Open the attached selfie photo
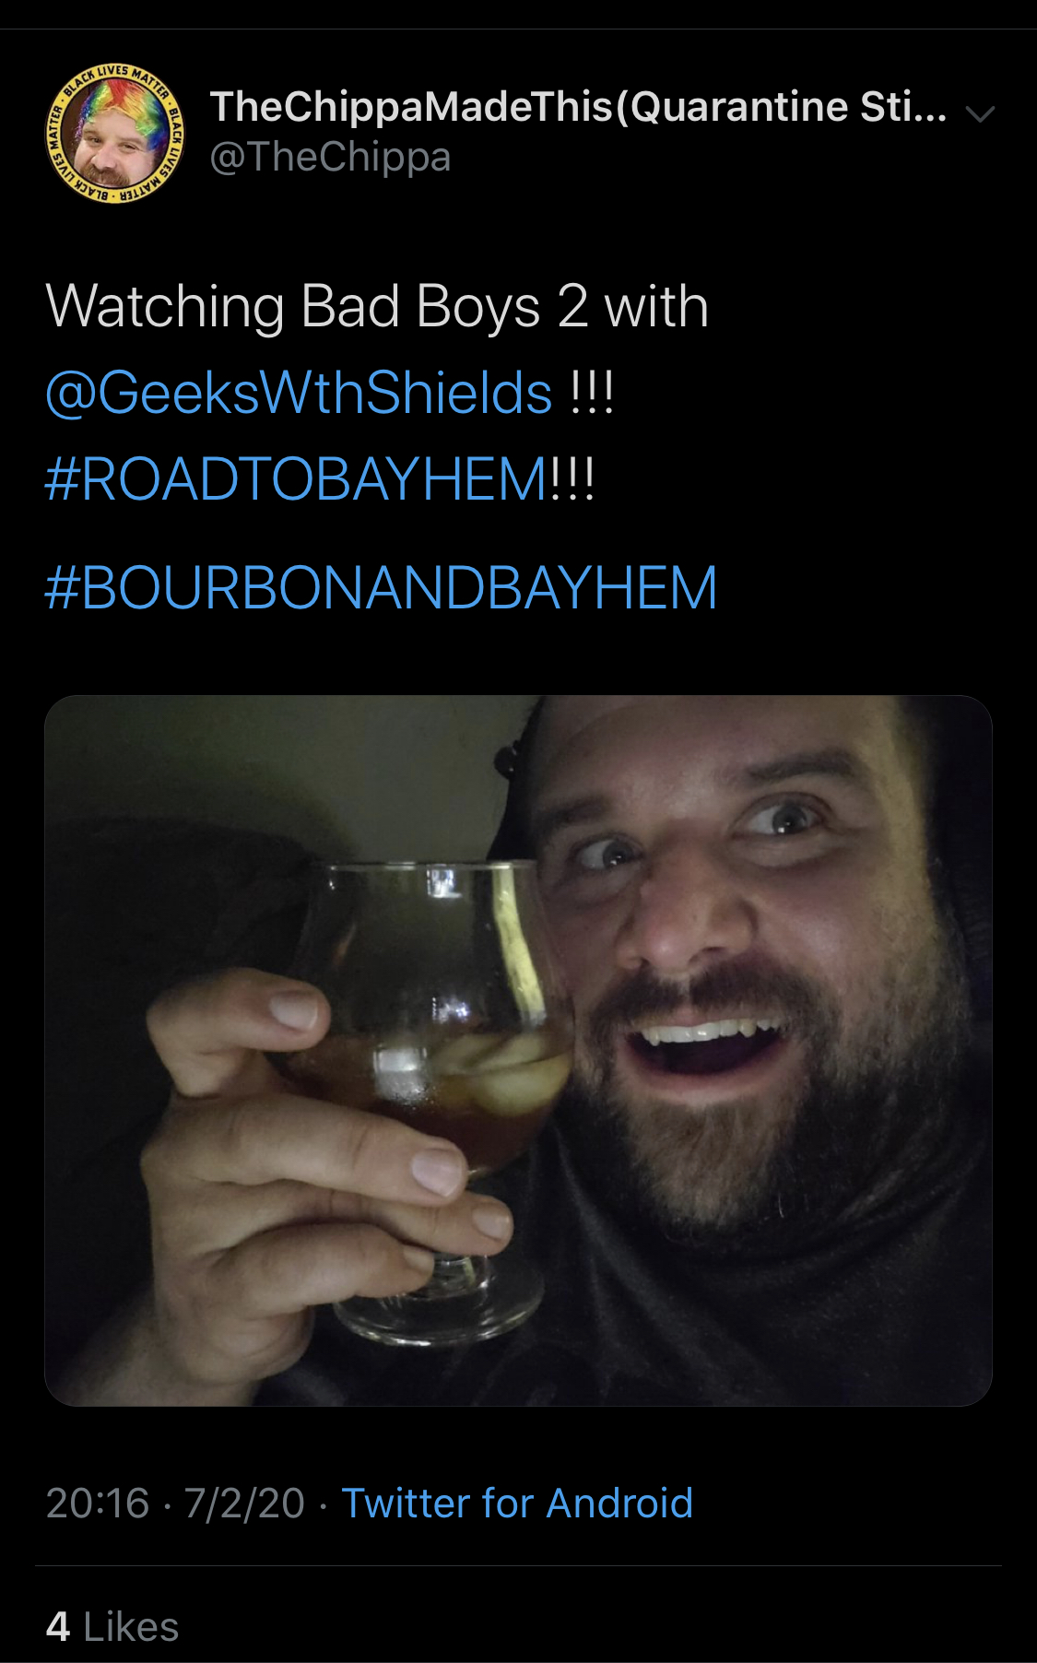1037x1663 pixels. (518, 1050)
